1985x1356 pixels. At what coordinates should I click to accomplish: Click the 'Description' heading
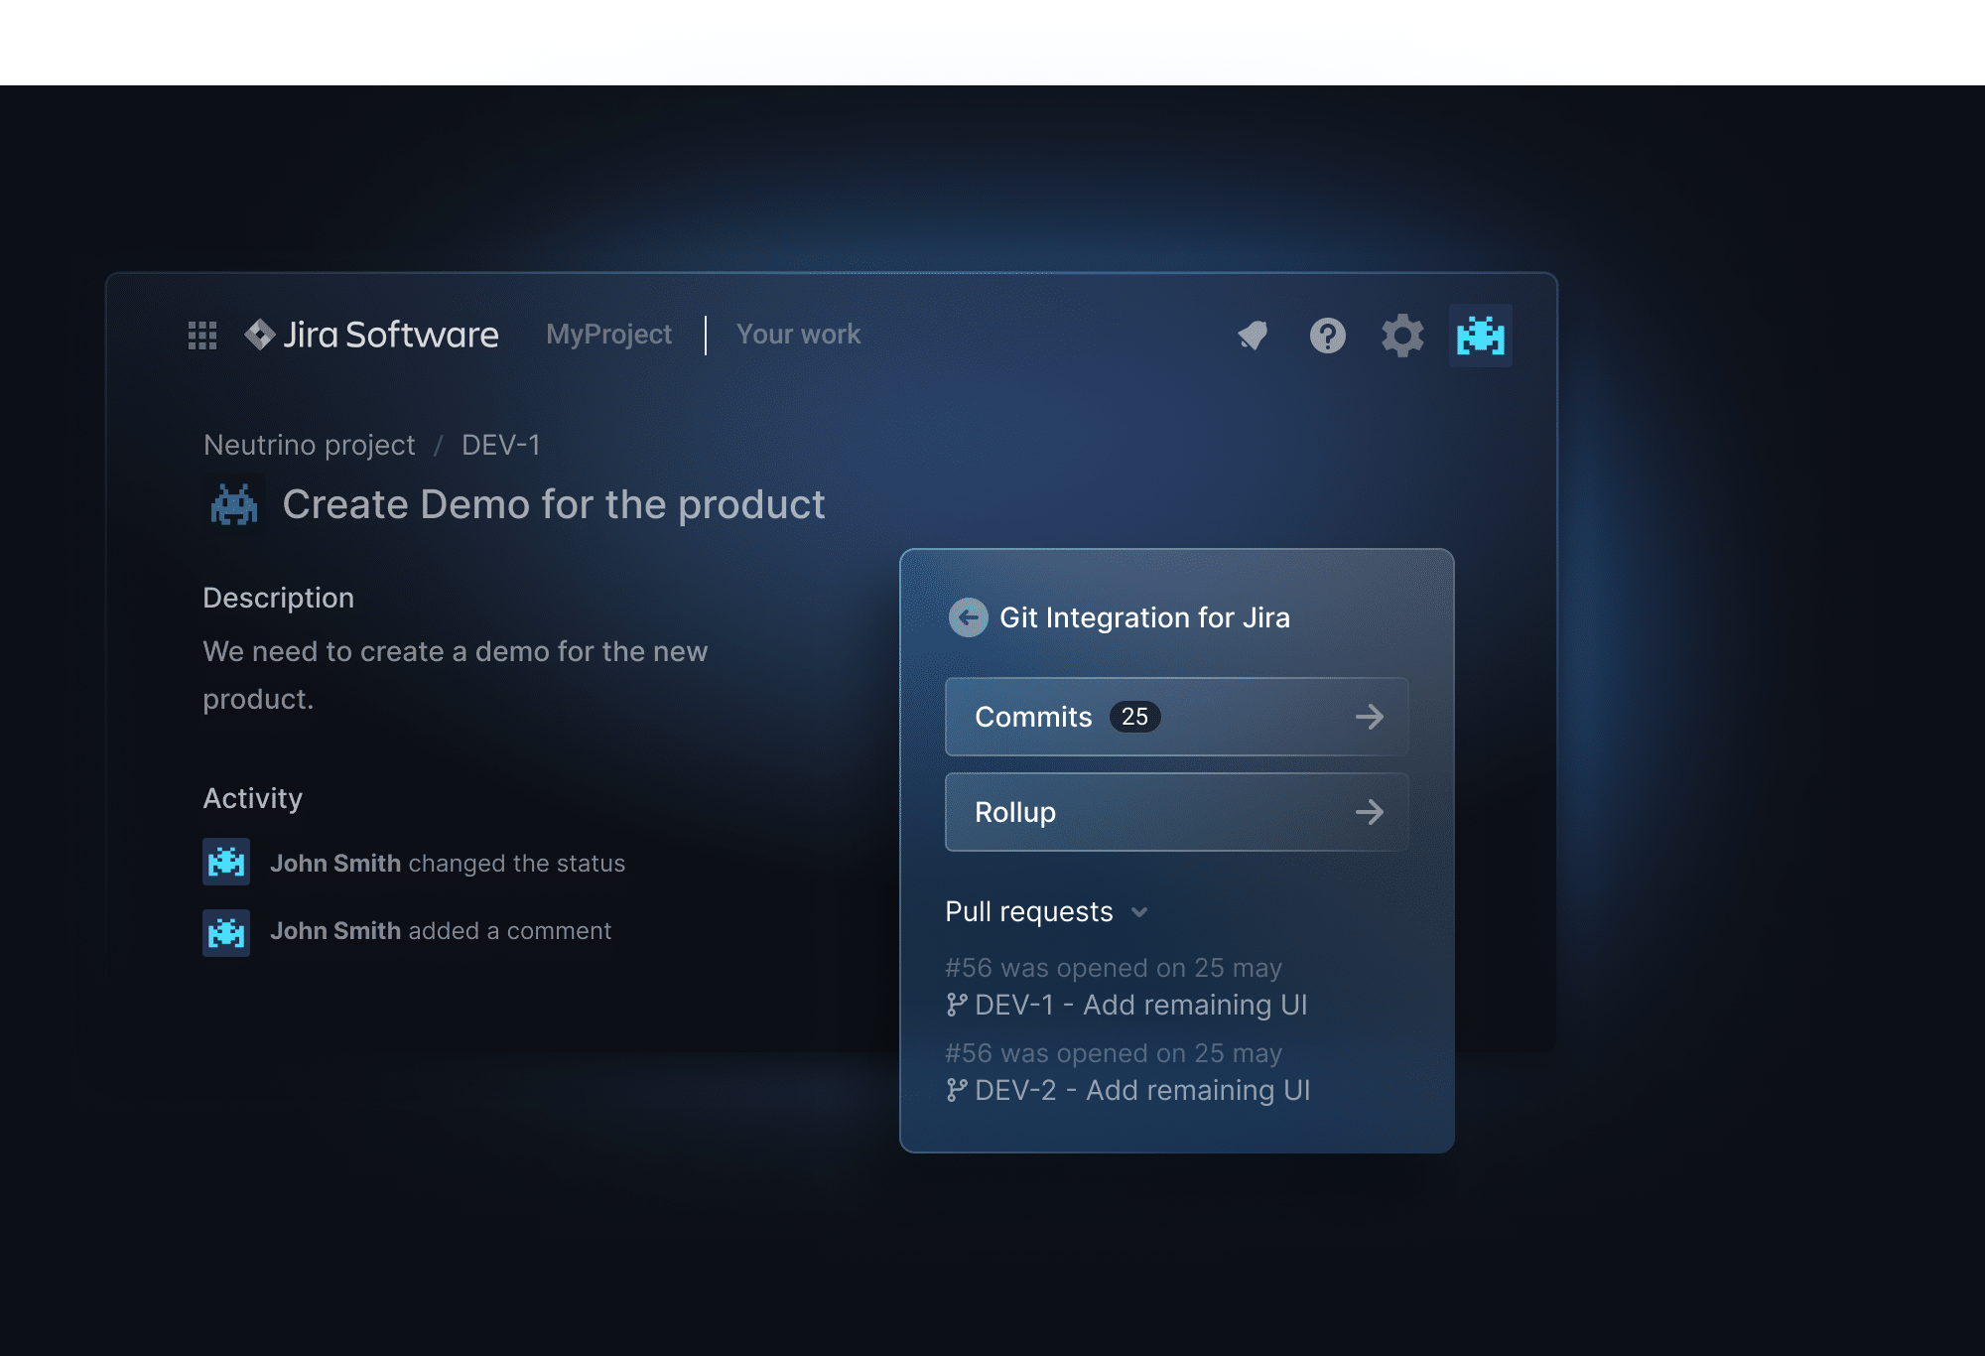pos(278,598)
